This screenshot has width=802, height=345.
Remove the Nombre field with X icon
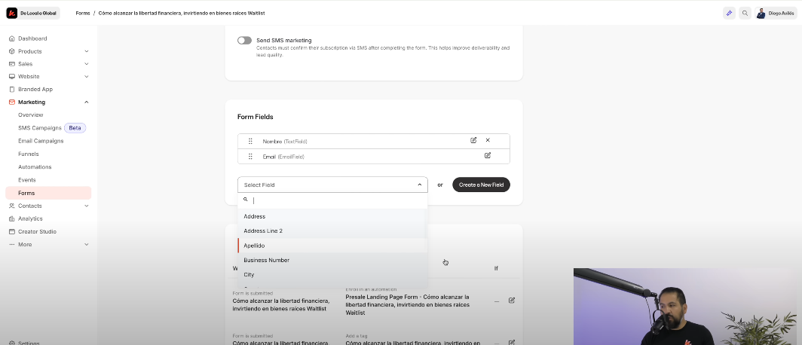point(488,140)
